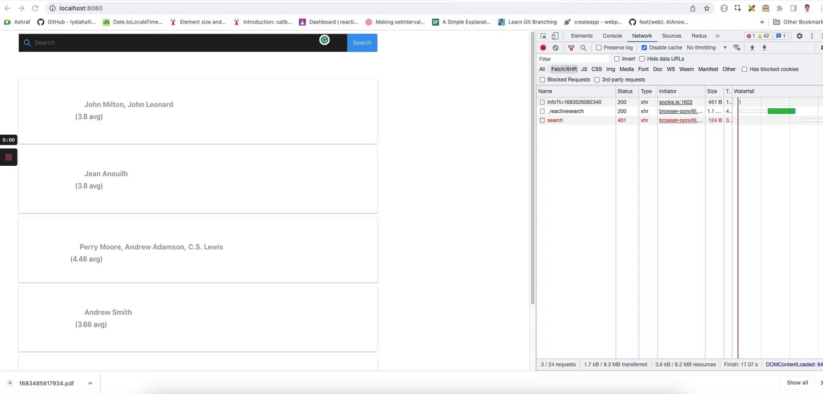
Task: Show all downloads
Action: tap(797, 383)
